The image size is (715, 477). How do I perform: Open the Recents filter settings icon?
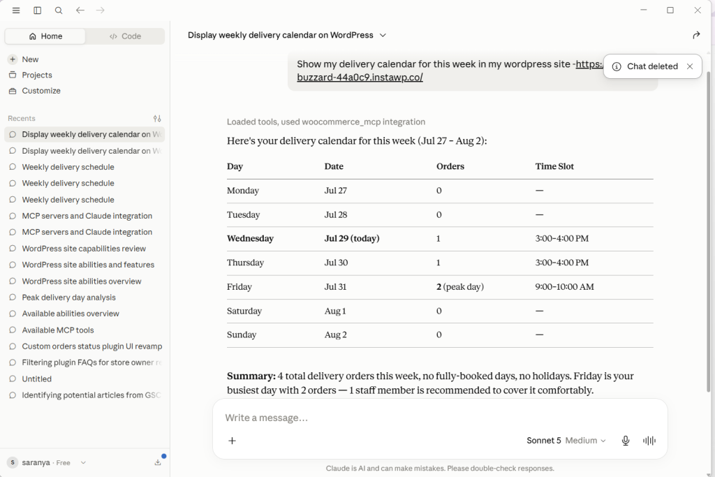click(157, 119)
